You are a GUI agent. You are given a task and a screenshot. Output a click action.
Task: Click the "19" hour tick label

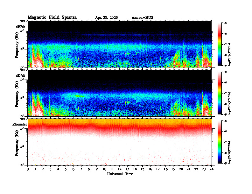click(173, 169)
